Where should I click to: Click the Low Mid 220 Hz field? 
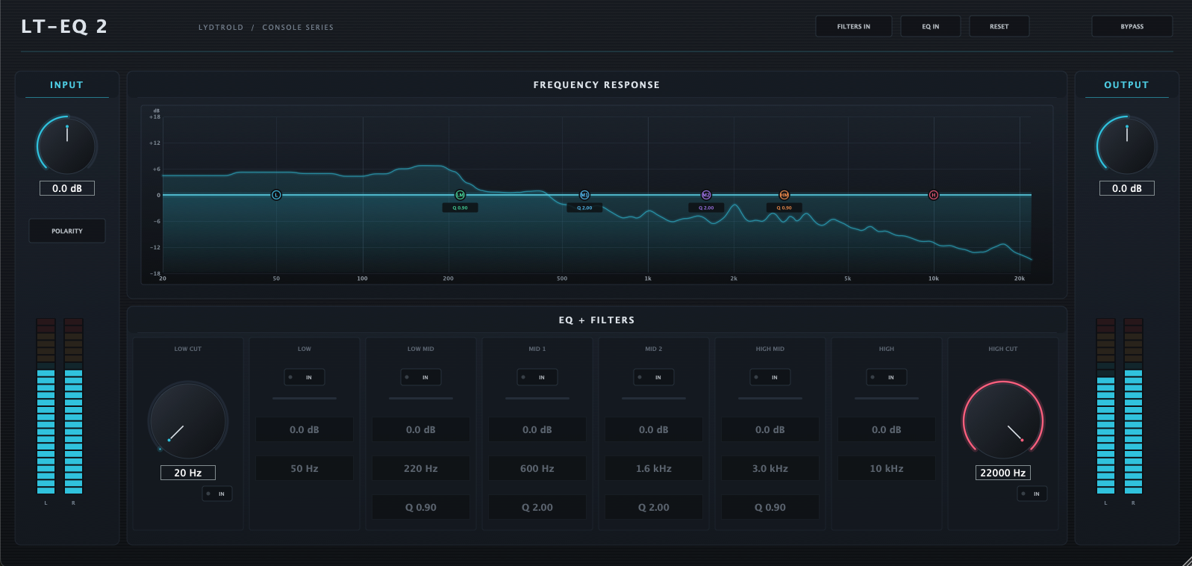coord(421,468)
